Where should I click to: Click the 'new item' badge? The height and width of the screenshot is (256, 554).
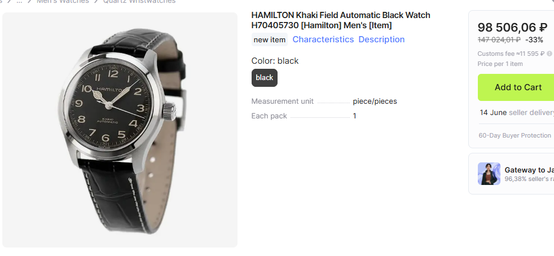270,39
